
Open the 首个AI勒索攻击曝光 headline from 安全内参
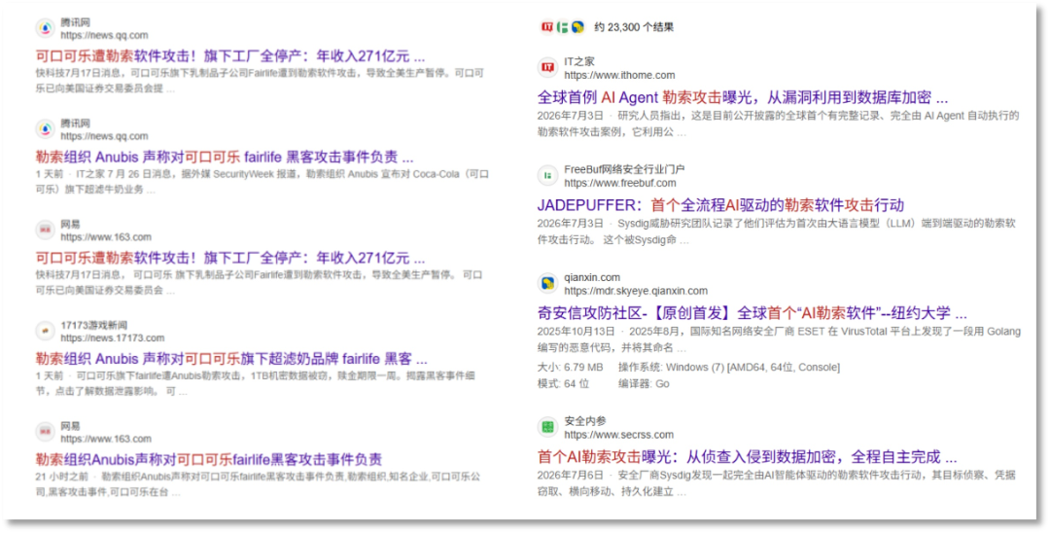[748, 457]
